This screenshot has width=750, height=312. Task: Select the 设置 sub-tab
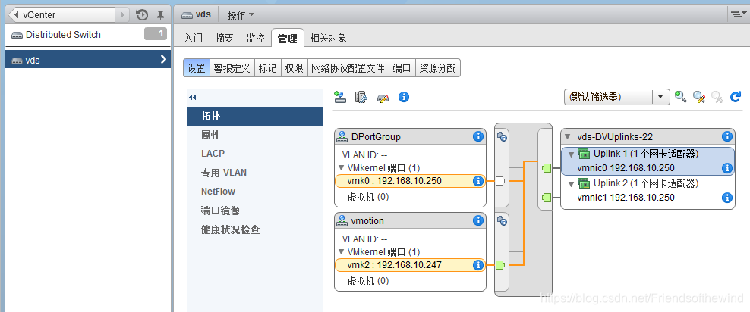click(x=196, y=68)
